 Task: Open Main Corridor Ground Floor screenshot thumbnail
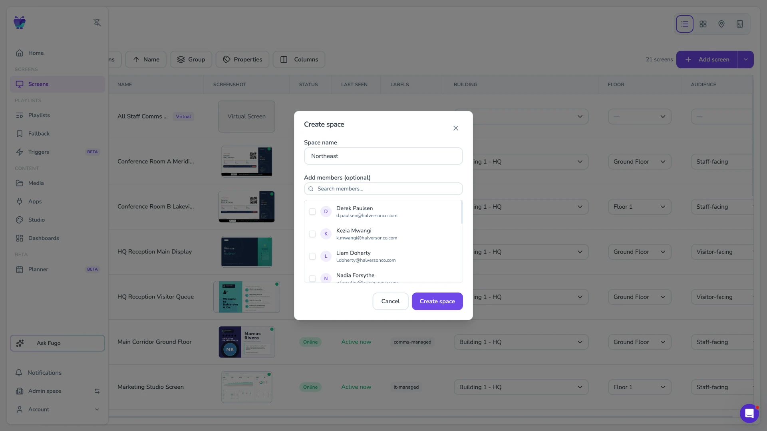246,342
